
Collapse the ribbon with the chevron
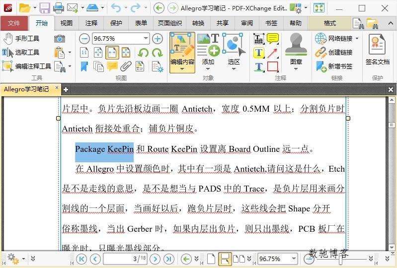(x=391, y=23)
